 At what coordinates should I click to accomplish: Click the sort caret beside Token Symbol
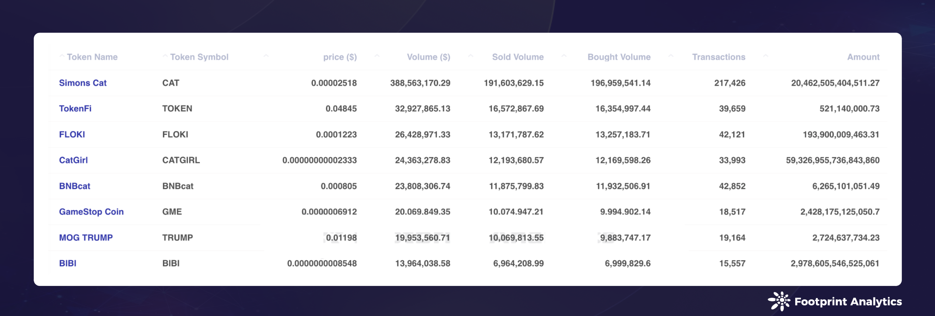[165, 56]
